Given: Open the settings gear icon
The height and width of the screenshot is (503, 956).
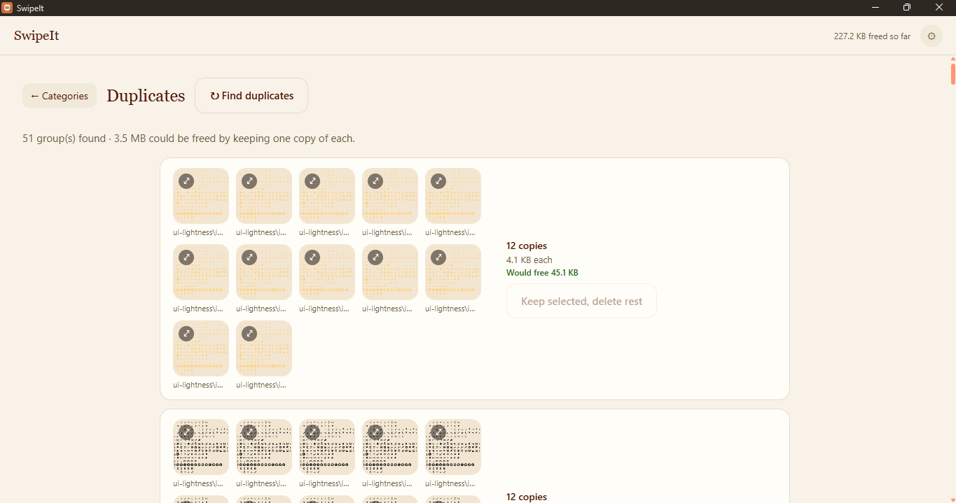Looking at the screenshot, I should point(931,36).
